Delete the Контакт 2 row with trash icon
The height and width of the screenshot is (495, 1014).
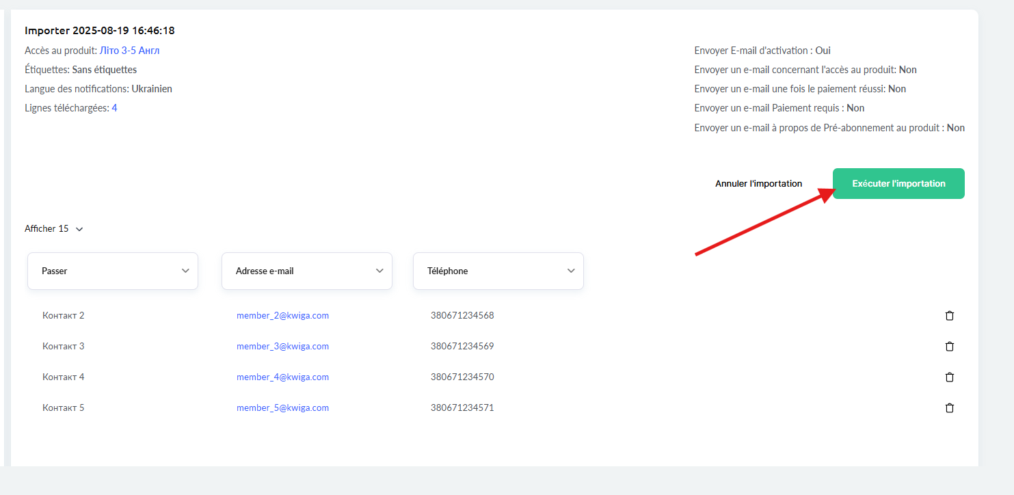pos(949,316)
